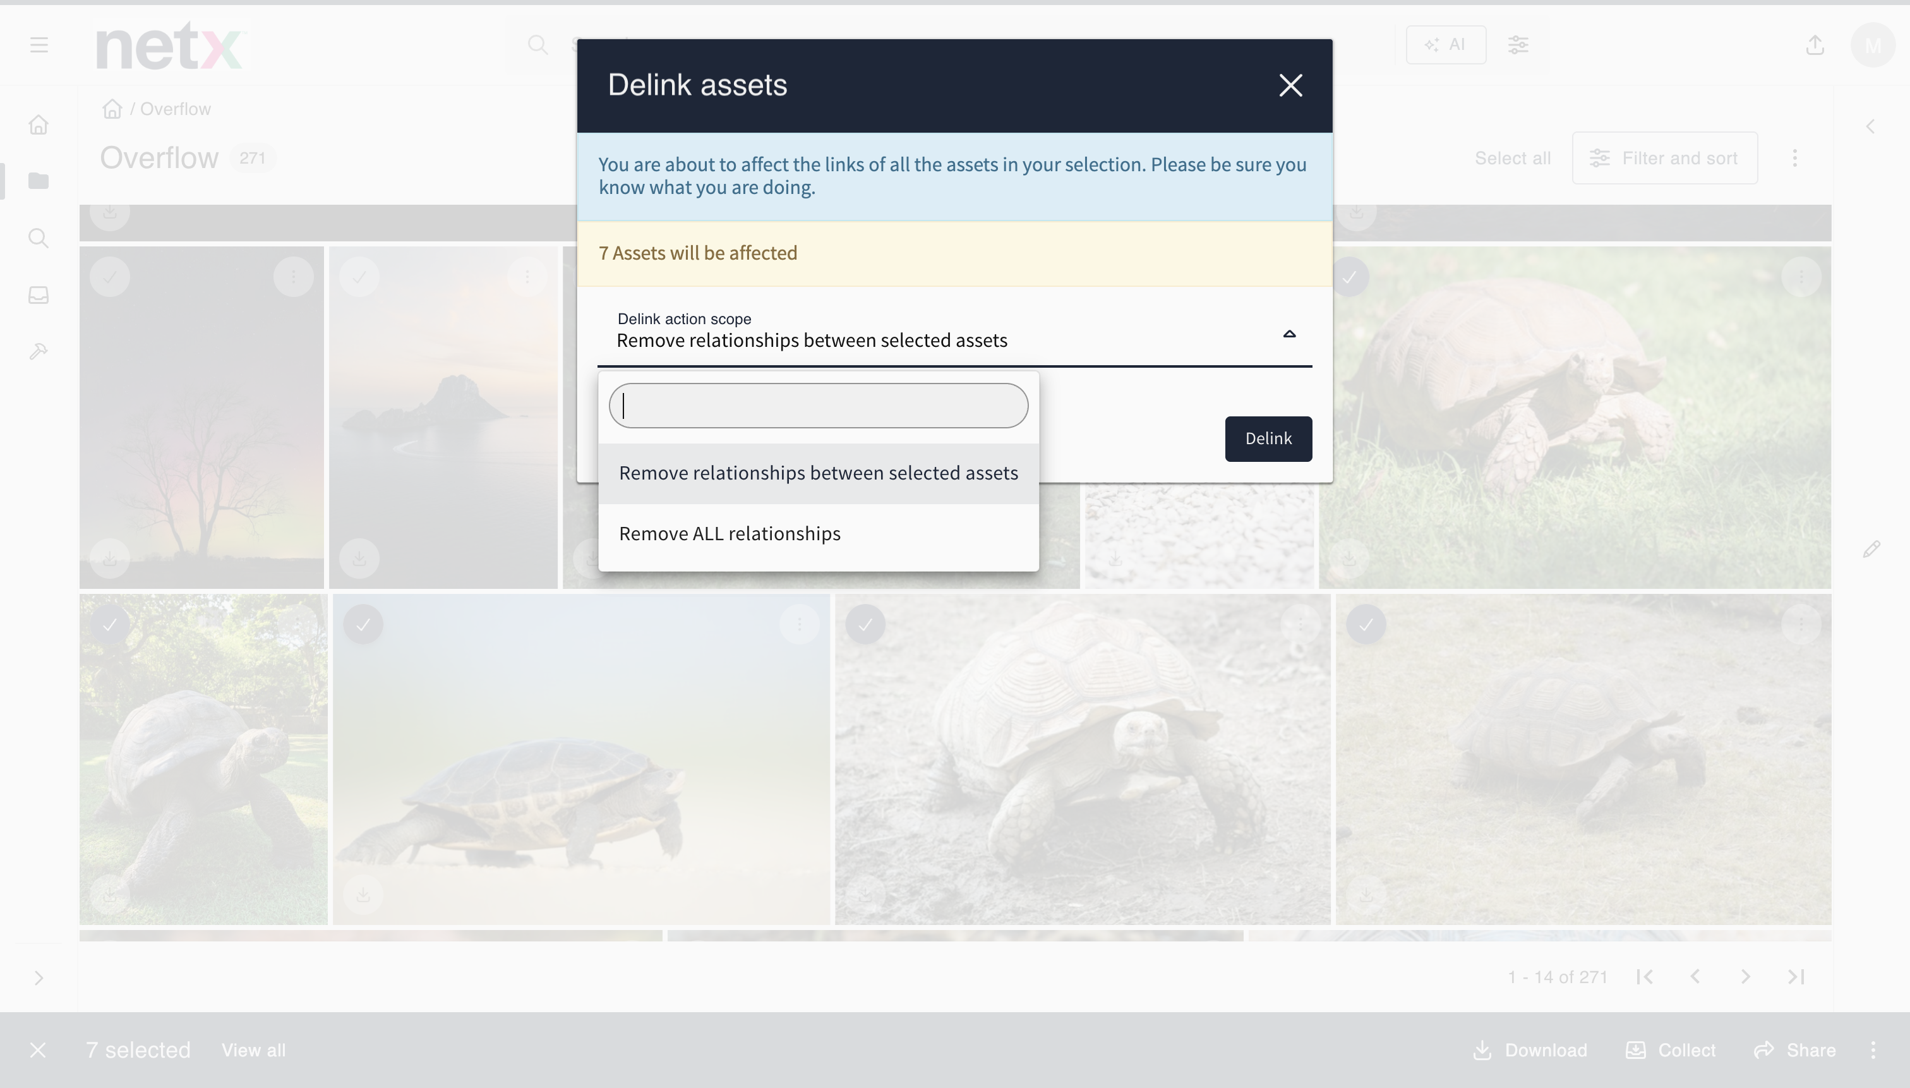Open the front-facing tortoise thumbnail
This screenshot has height=1088, width=1910.
tap(1083, 759)
